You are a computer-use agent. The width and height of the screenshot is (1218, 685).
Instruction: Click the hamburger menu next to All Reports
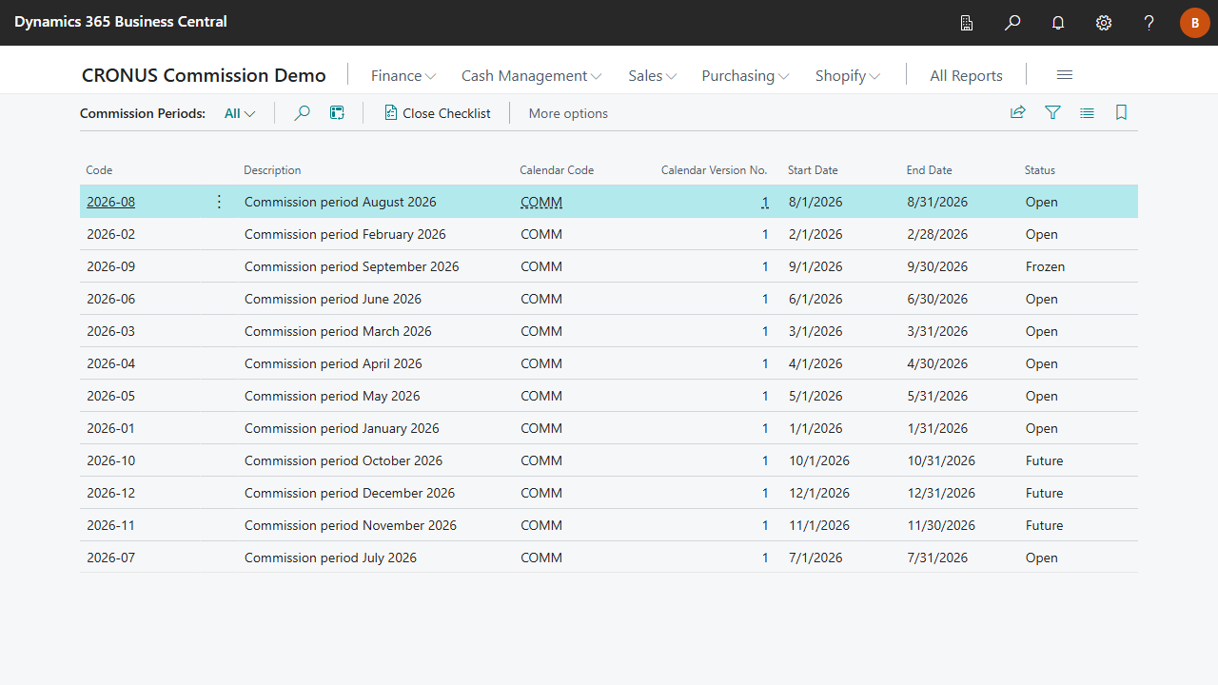(1065, 75)
